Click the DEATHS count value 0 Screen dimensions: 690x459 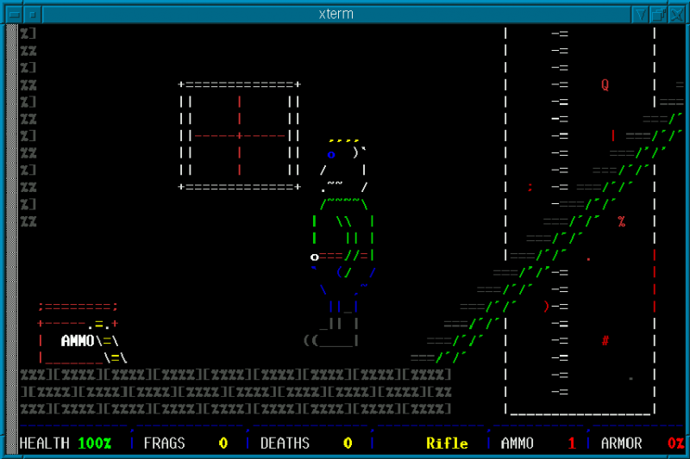tap(348, 443)
